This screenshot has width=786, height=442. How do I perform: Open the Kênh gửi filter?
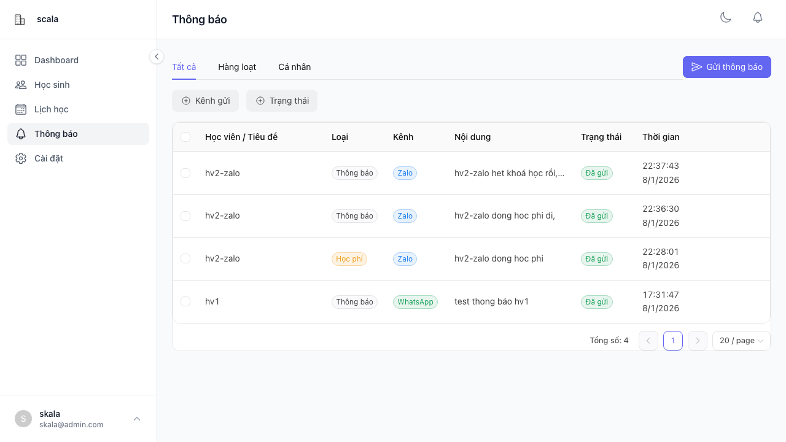click(x=205, y=101)
